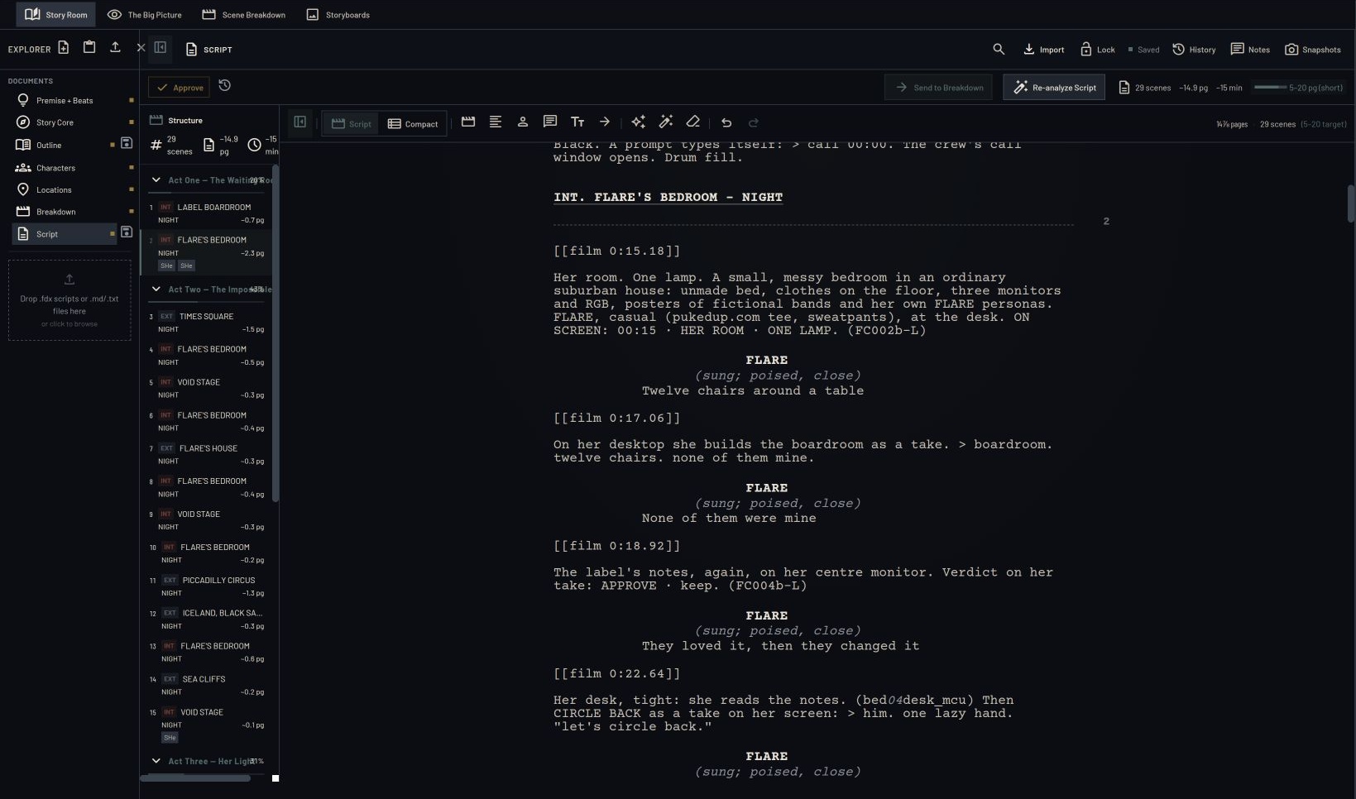The image size is (1356, 799).
Task: Click the new document icon beside EXPLORER
Action: point(63,48)
